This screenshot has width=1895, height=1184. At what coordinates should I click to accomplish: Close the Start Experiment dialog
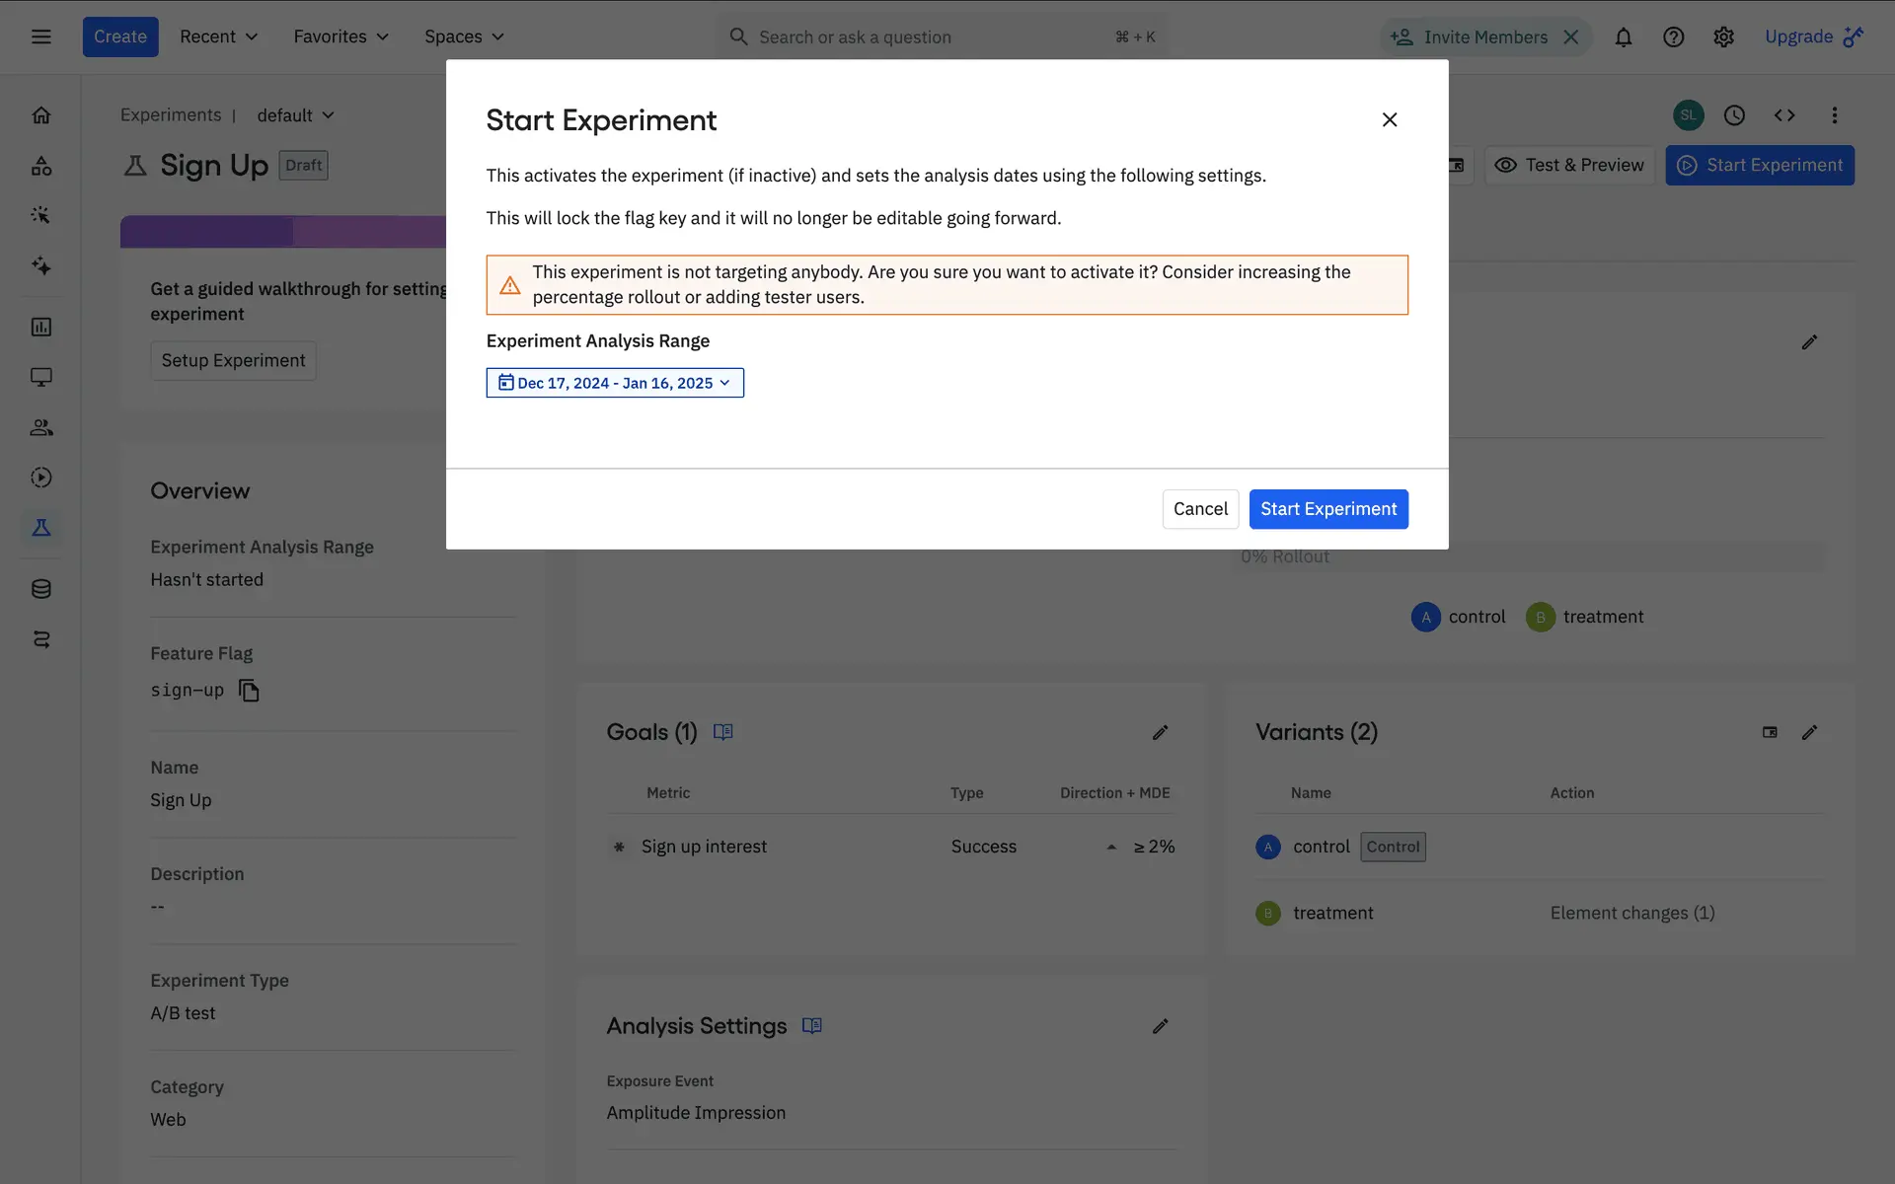[1389, 119]
